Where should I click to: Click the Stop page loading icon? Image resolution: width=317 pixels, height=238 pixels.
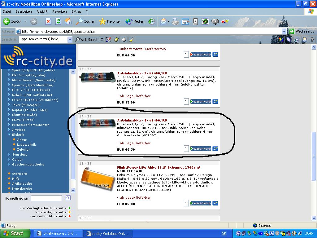click(x=48, y=21)
